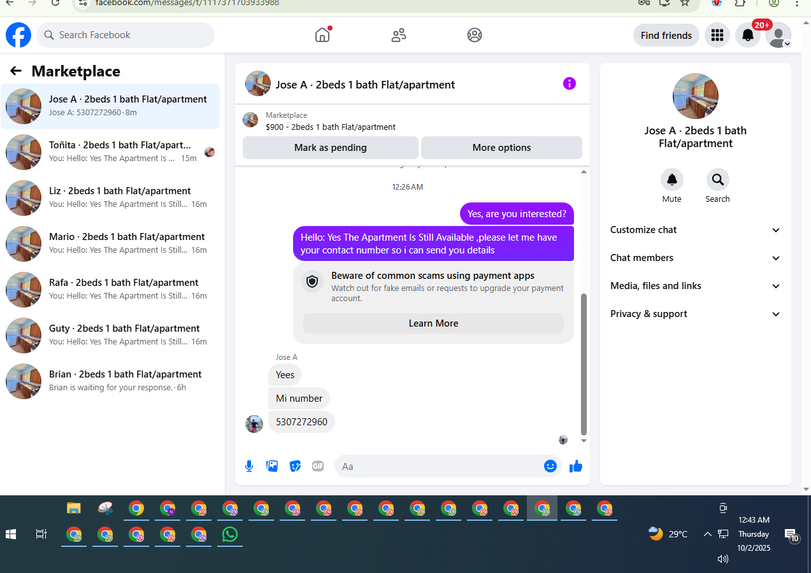Click the Aa message input box
811x573 pixels.
(440, 466)
